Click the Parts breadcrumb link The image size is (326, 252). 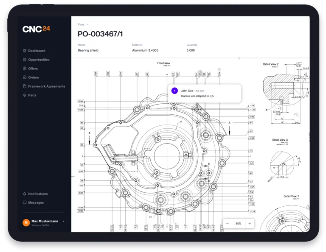[81, 25]
